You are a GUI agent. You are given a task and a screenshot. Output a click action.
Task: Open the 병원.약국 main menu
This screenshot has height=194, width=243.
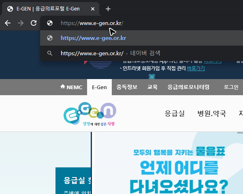(x=212, y=113)
